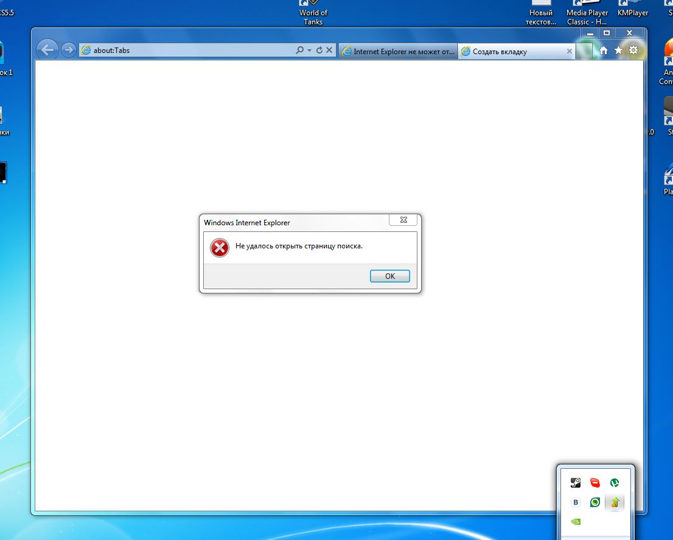Open the address bar autocomplete dropdown arrow

309,50
